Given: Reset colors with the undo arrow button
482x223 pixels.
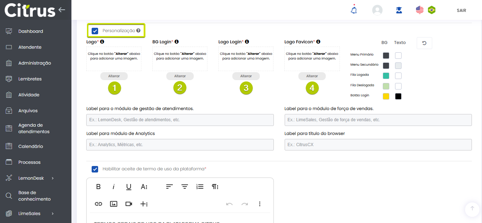Looking at the screenshot, I should pyautogui.click(x=424, y=43).
